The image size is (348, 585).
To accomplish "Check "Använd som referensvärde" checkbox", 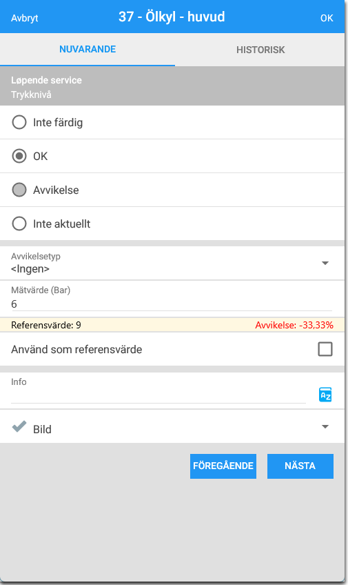I will pos(325,349).
